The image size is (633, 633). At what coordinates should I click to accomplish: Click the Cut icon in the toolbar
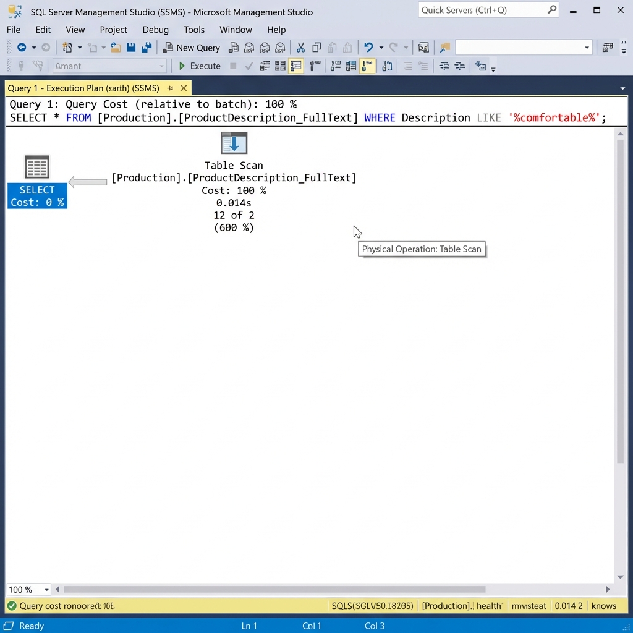pyautogui.click(x=300, y=47)
